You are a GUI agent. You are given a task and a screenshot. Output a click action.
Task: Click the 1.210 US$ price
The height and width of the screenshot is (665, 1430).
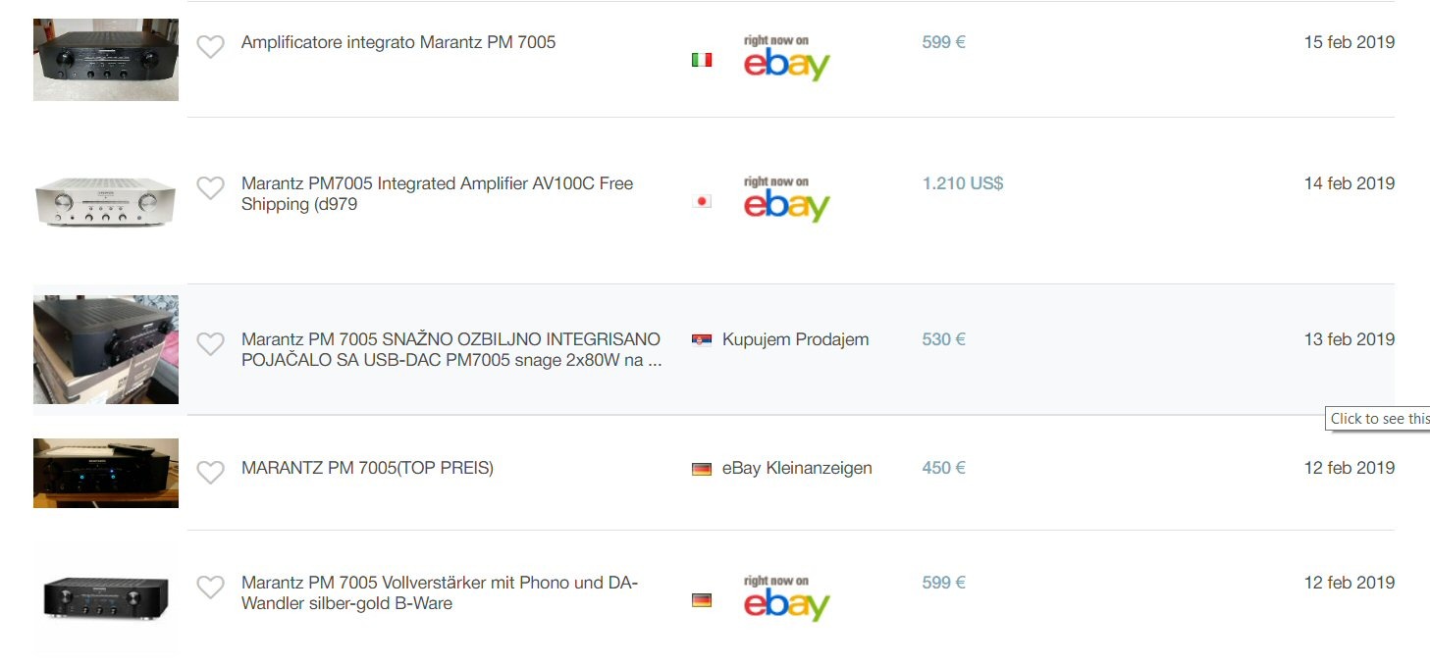click(x=962, y=183)
